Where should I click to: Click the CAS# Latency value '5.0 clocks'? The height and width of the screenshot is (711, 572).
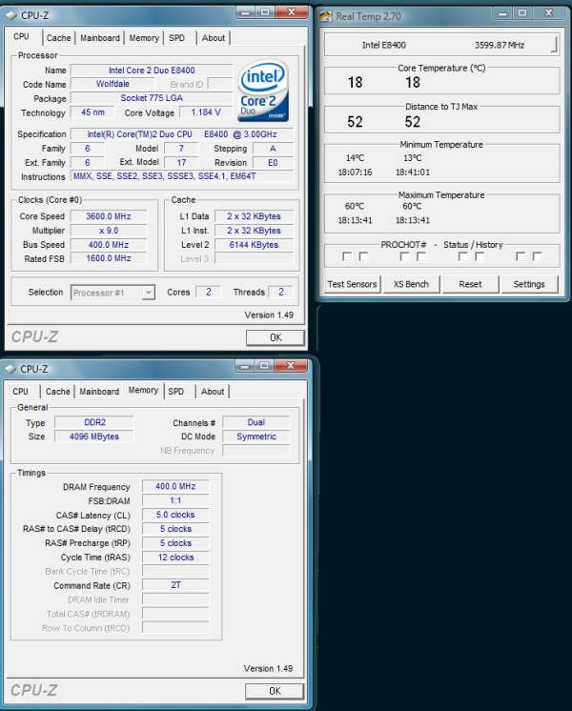pos(175,515)
